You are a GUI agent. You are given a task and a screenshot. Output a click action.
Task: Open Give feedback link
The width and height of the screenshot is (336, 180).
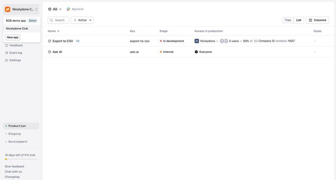[15, 166]
